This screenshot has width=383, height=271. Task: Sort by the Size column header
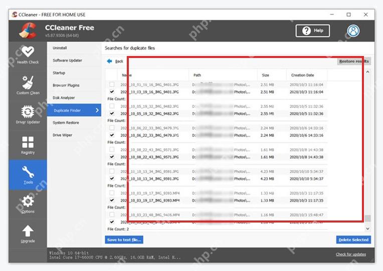click(x=272, y=75)
